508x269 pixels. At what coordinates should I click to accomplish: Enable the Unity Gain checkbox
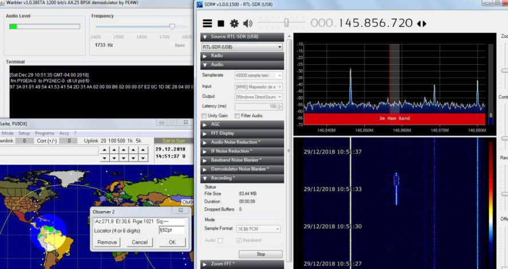tap(204, 116)
